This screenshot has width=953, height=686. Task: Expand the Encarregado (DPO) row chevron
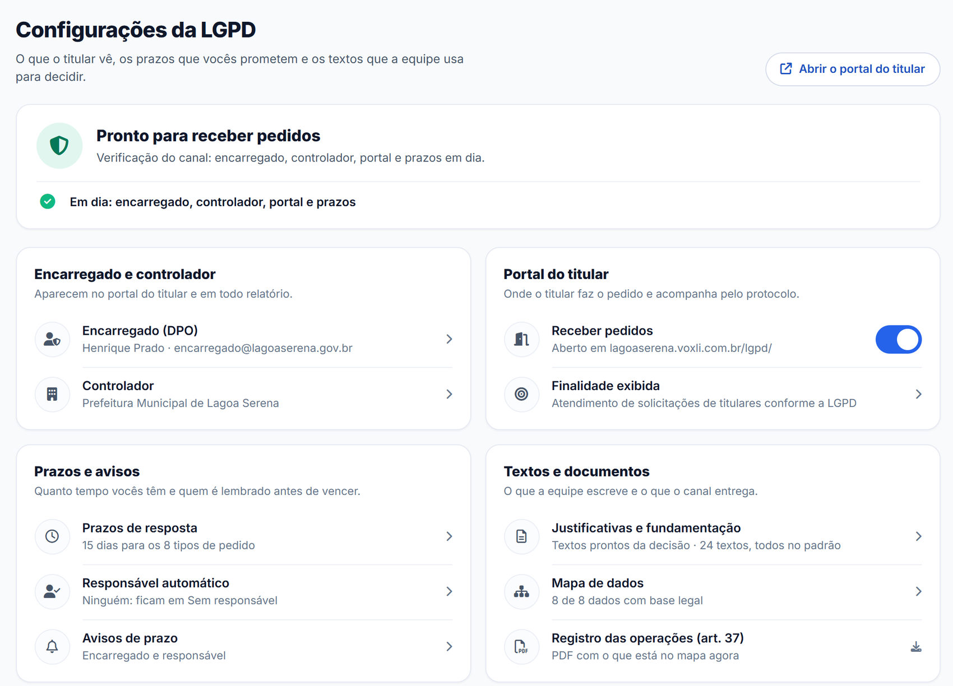pos(449,339)
